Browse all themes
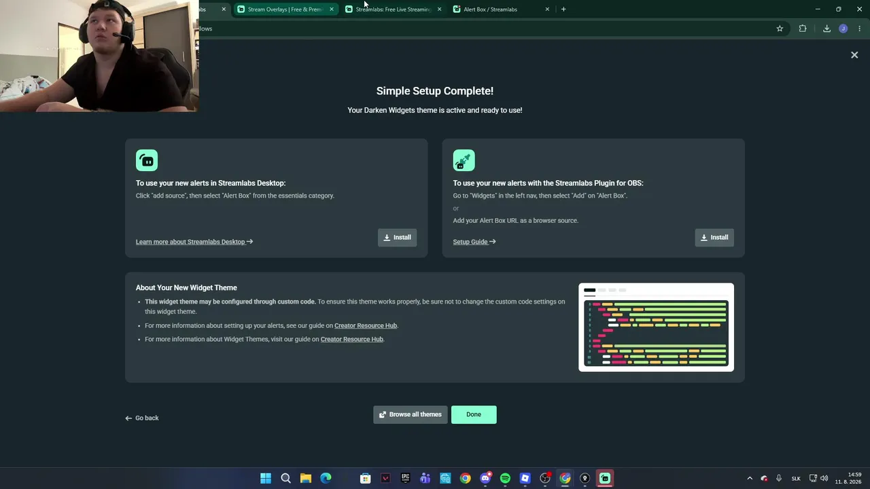 (x=411, y=414)
